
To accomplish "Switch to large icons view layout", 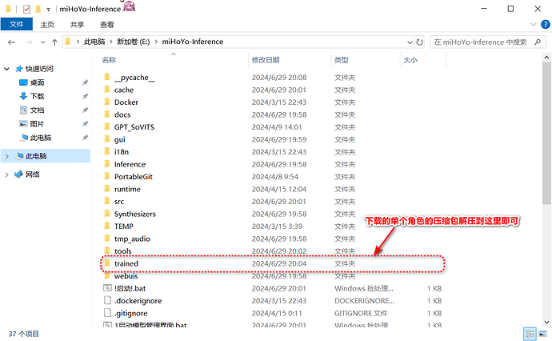I will (x=543, y=334).
